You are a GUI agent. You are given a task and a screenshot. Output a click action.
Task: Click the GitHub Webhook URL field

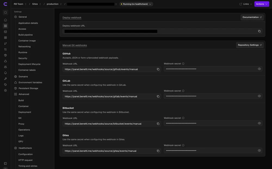(112, 69)
